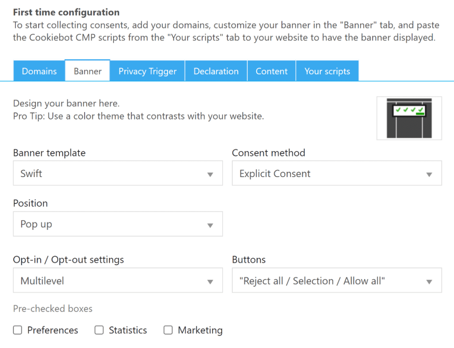This screenshot has width=454, height=348.
Task: Open the Banner template dropdown showing Swift
Action: pyautogui.click(x=117, y=173)
